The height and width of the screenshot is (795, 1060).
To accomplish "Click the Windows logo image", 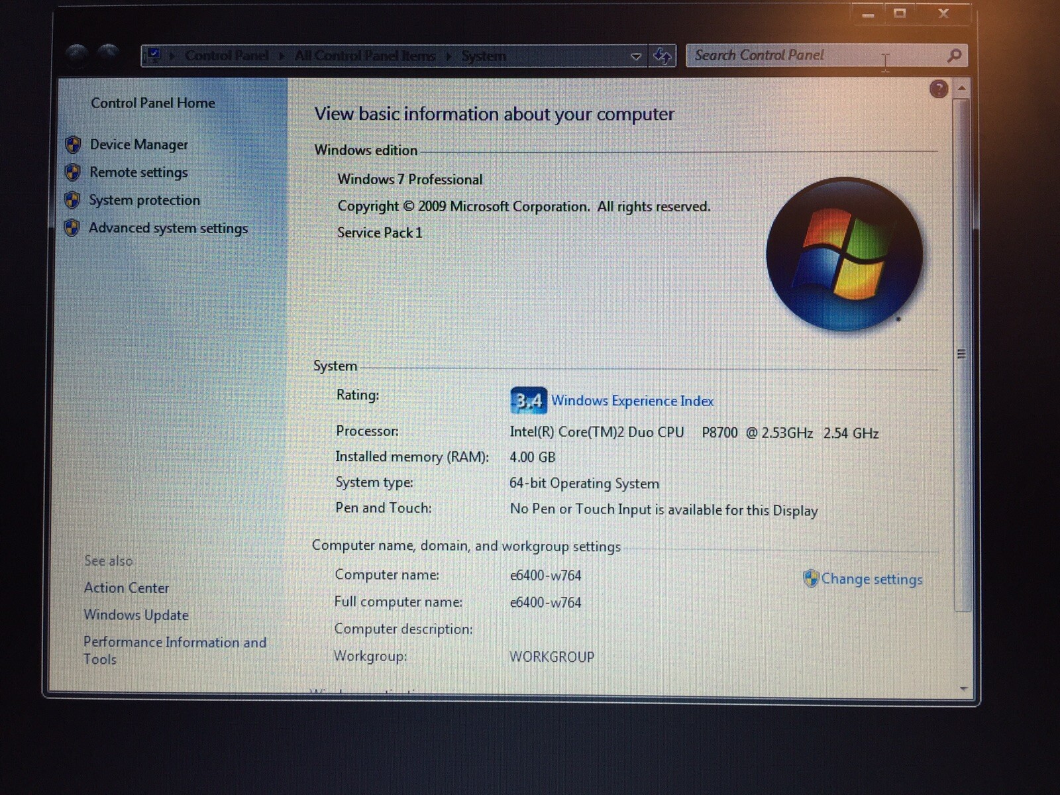I will point(844,254).
